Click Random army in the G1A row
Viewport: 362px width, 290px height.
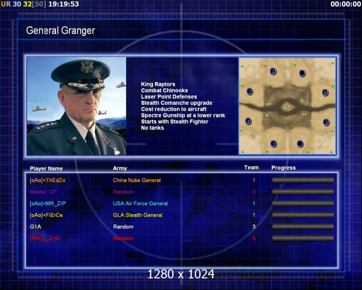pyautogui.click(x=123, y=227)
